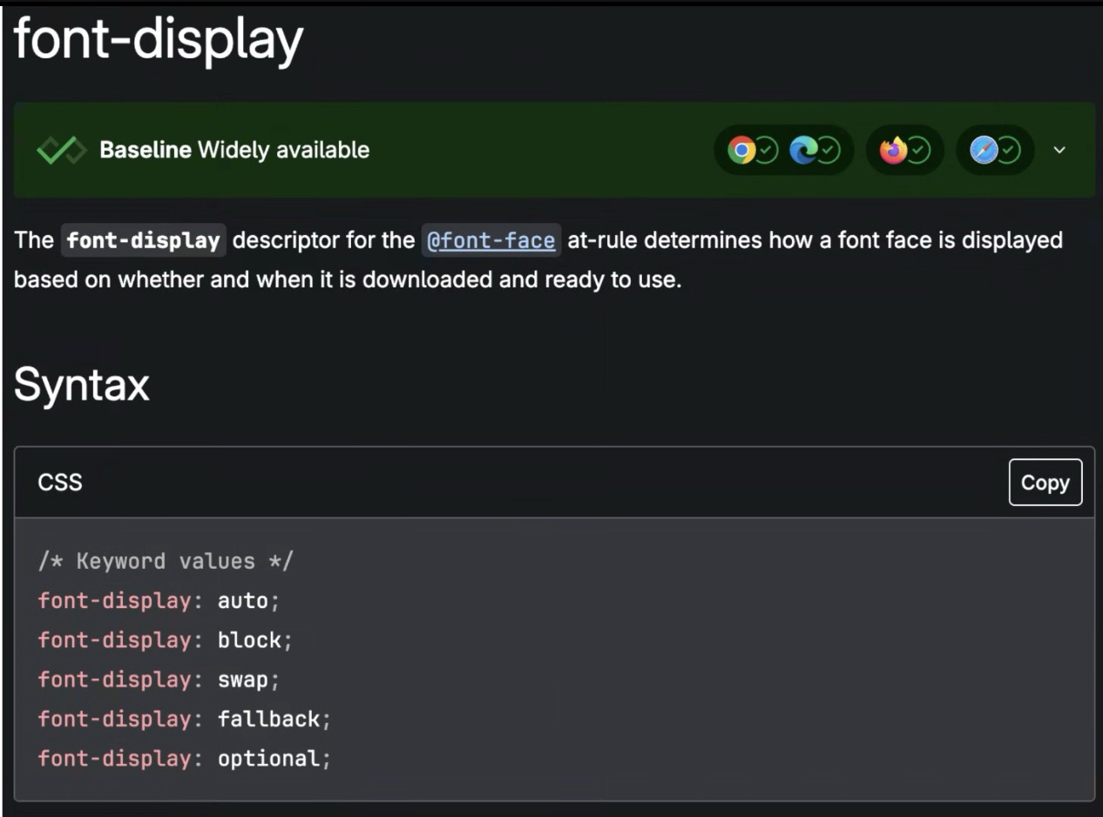The height and width of the screenshot is (817, 1103).
Task: Click the 'font-display: swap;' code line
Action: point(159,679)
